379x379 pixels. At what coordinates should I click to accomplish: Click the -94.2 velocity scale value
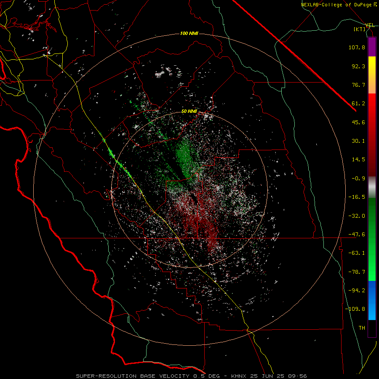[357, 291]
